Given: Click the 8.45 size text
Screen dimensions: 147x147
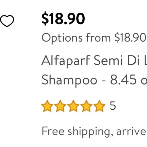Looking at the screenshot, I should click(x=123, y=80).
